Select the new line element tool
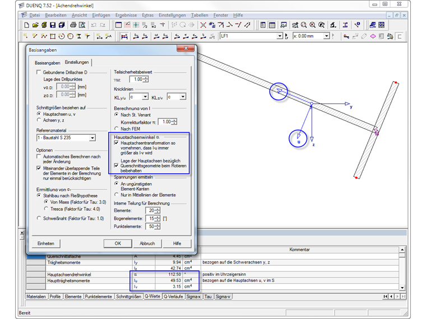Image resolution: width=426 pixels, height=319 pixels. [35, 36]
